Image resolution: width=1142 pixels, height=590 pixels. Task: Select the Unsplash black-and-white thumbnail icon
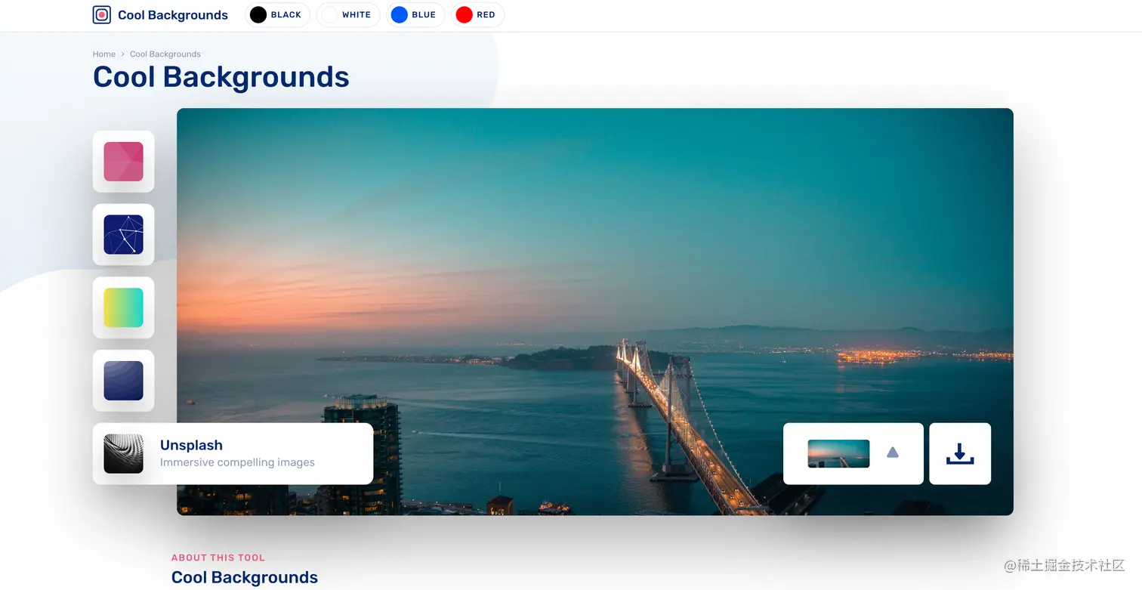click(x=123, y=453)
